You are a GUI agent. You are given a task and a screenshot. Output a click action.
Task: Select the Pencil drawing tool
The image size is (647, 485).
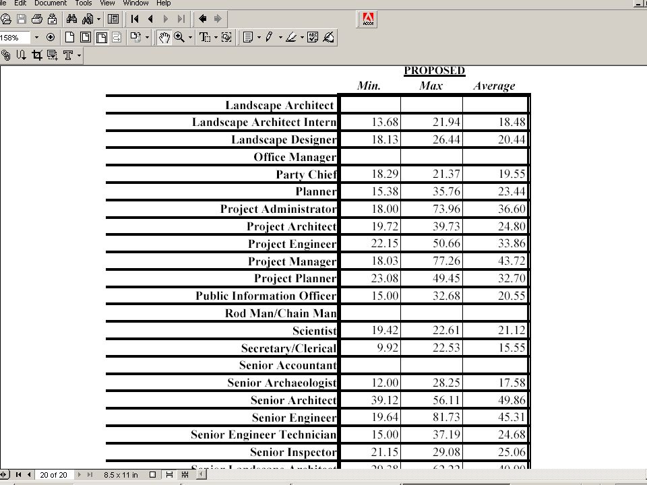pos(270,38)
